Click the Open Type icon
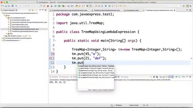 tap(76, 6)
